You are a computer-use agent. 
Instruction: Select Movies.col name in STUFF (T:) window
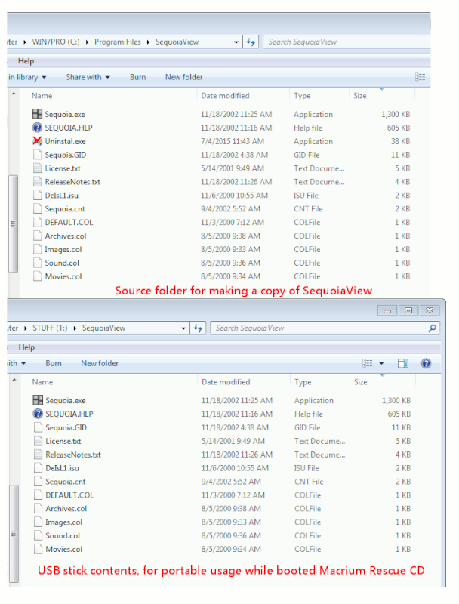click(x=64, y=549)
